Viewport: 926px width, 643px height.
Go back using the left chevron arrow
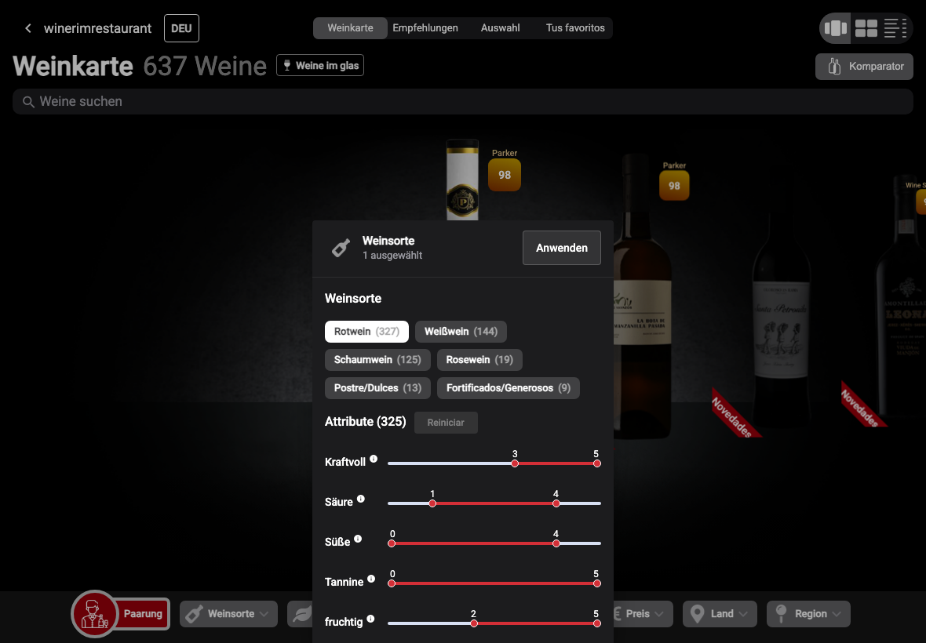27,28
